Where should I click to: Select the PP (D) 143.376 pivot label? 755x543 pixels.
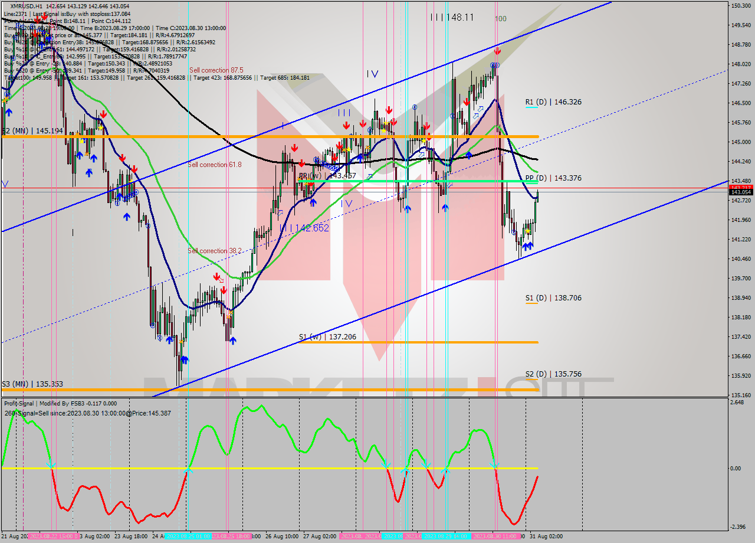point(553,178)
